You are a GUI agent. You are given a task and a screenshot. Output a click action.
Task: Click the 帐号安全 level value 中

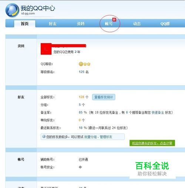[x=80, y=167]
